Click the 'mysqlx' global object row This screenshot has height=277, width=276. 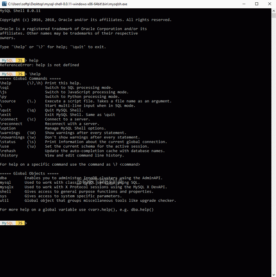[83, 187]
